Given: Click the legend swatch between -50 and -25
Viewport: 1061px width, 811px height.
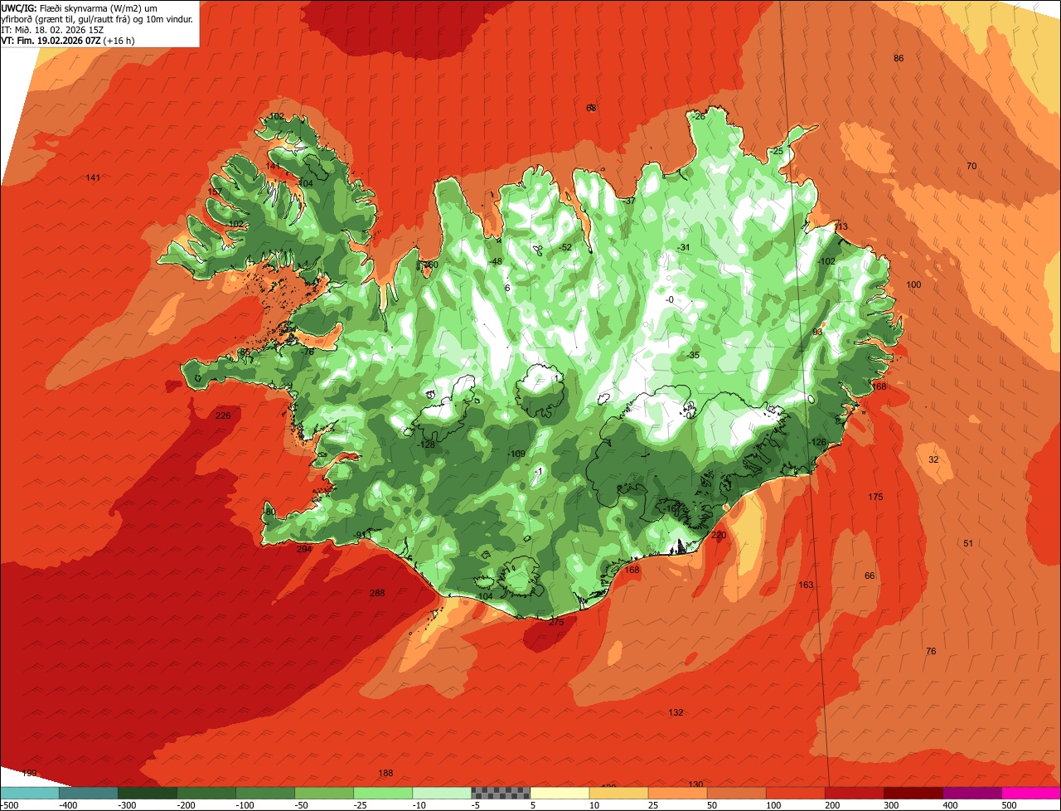Looking at the screenshot, I should (x=324, y=792).
